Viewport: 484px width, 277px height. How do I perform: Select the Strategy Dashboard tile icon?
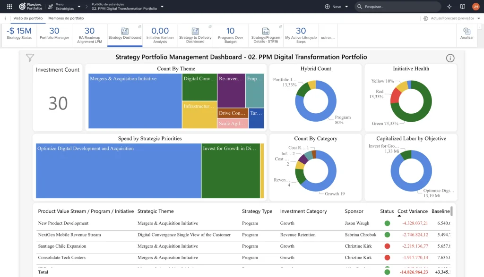click(x=125, y=31)
